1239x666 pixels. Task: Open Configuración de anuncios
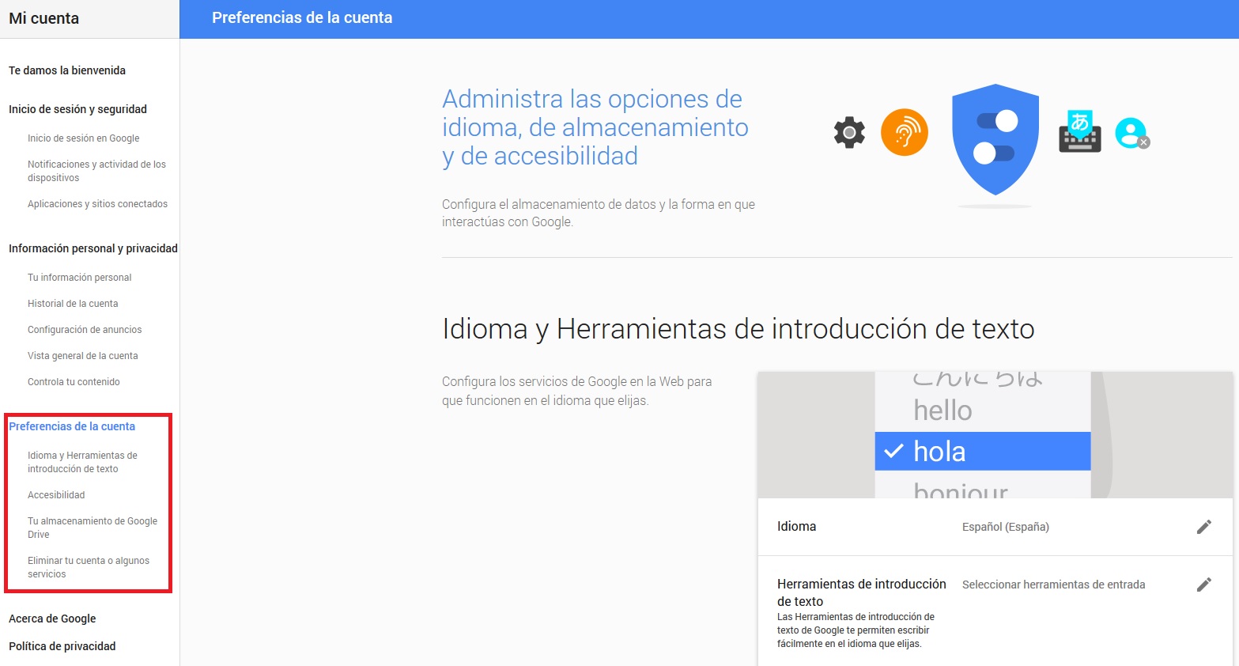[85, 330]
